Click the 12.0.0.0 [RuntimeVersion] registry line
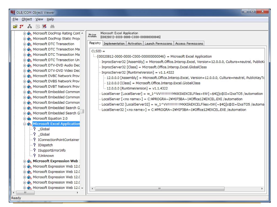The image size is (277, 207). point(137,88)
